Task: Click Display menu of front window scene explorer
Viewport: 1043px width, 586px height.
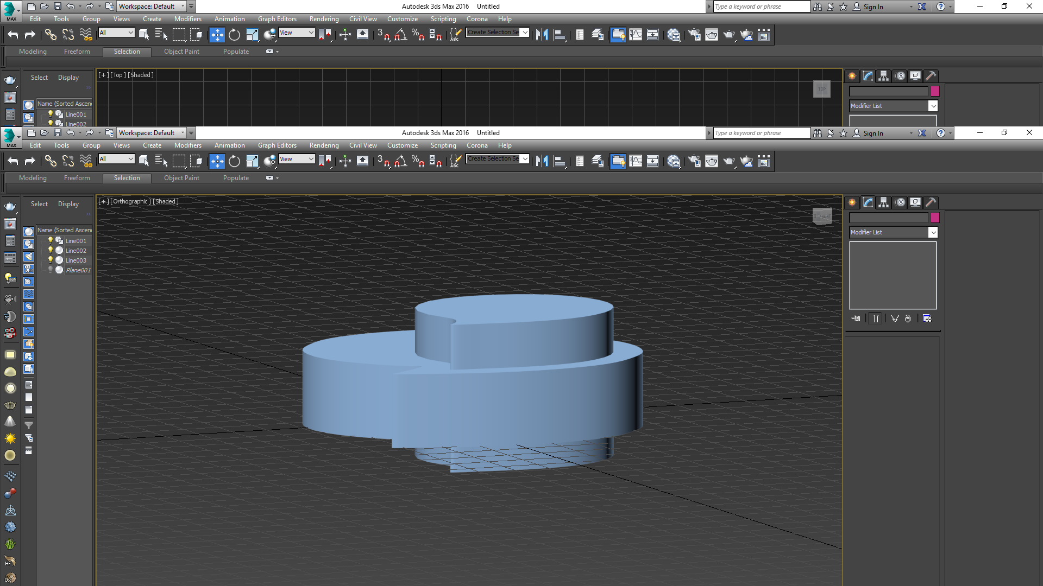Action: [x=68, y=204]
